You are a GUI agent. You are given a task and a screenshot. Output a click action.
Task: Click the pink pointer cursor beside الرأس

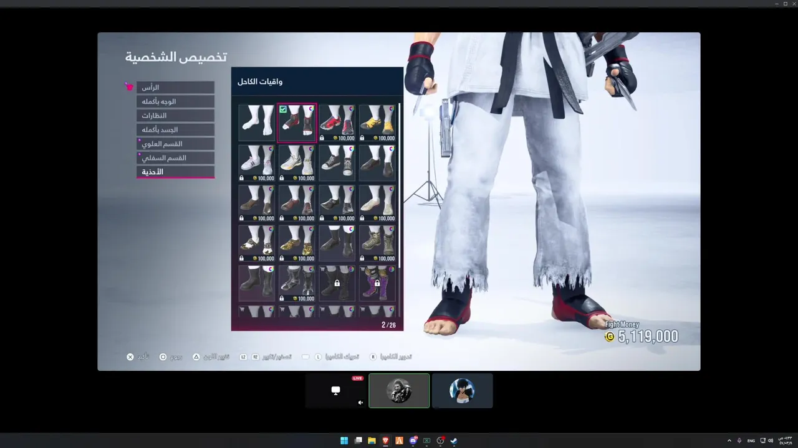coord(129,86)
